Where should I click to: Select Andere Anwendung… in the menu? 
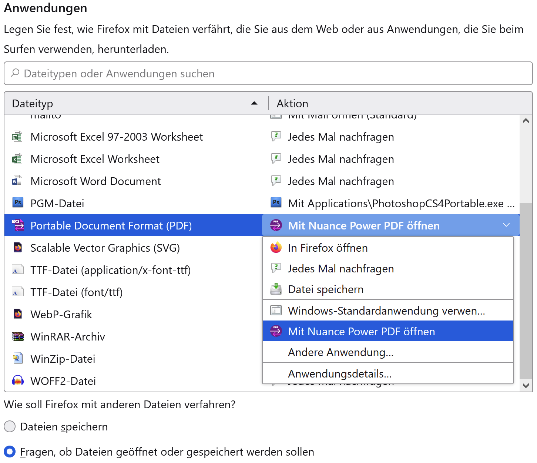tap(340, 352)
